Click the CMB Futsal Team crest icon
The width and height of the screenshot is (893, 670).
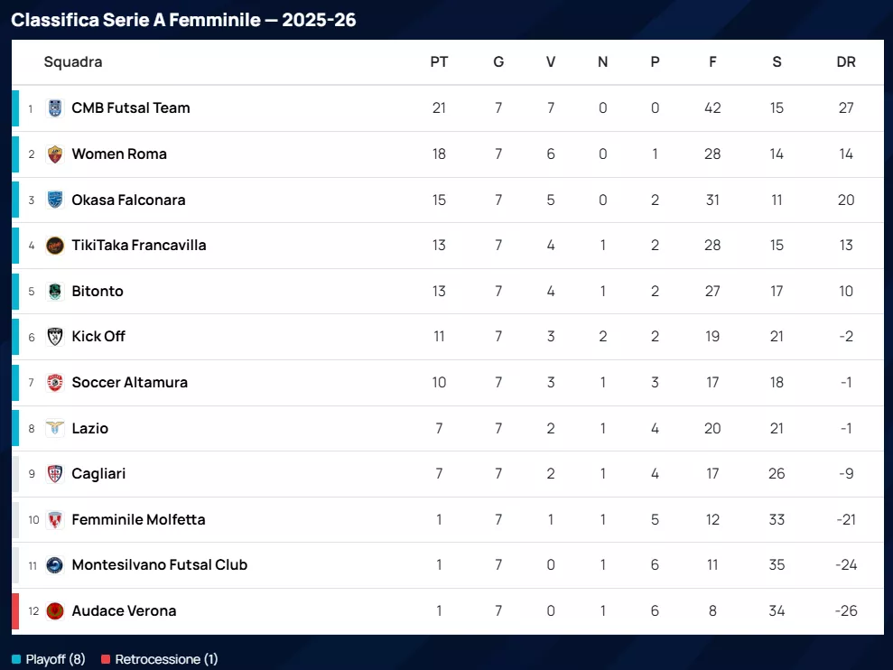(x=55, y=108)
